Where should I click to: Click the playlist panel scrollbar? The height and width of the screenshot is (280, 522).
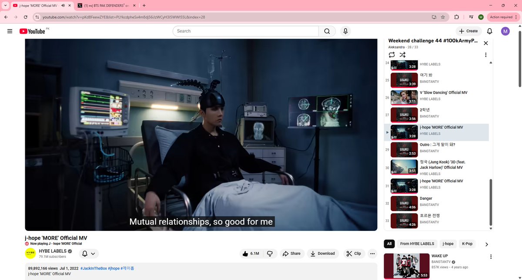pyautogui.click(x=491, y=202)
